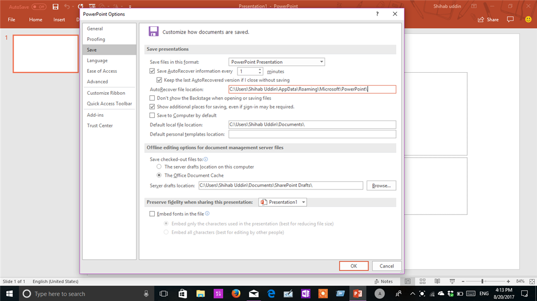Launch Firefox from taskbar
Image resolution: width=537 pixels, height=301 pixels.
(235, 294)
